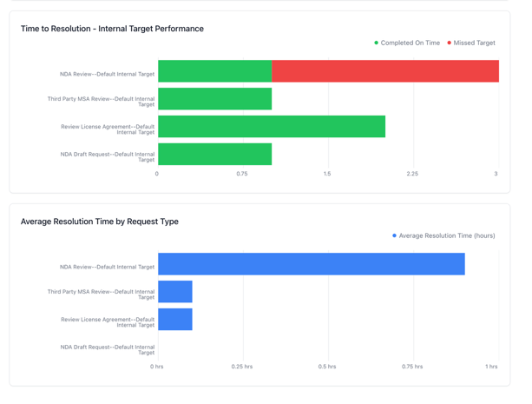This screenshot has height=404, width=532.
Task: Select the blue NDA Review resolution time bar
Action: point(311,264)
